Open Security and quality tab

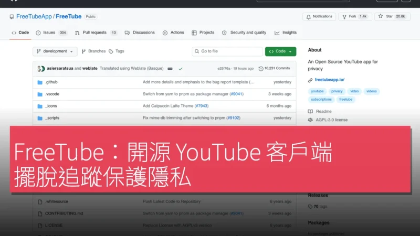(x=244, y=33)
